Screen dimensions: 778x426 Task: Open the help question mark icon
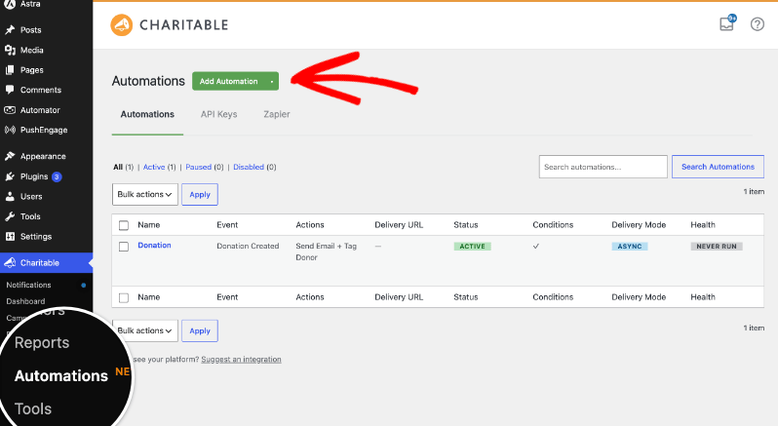758,24
